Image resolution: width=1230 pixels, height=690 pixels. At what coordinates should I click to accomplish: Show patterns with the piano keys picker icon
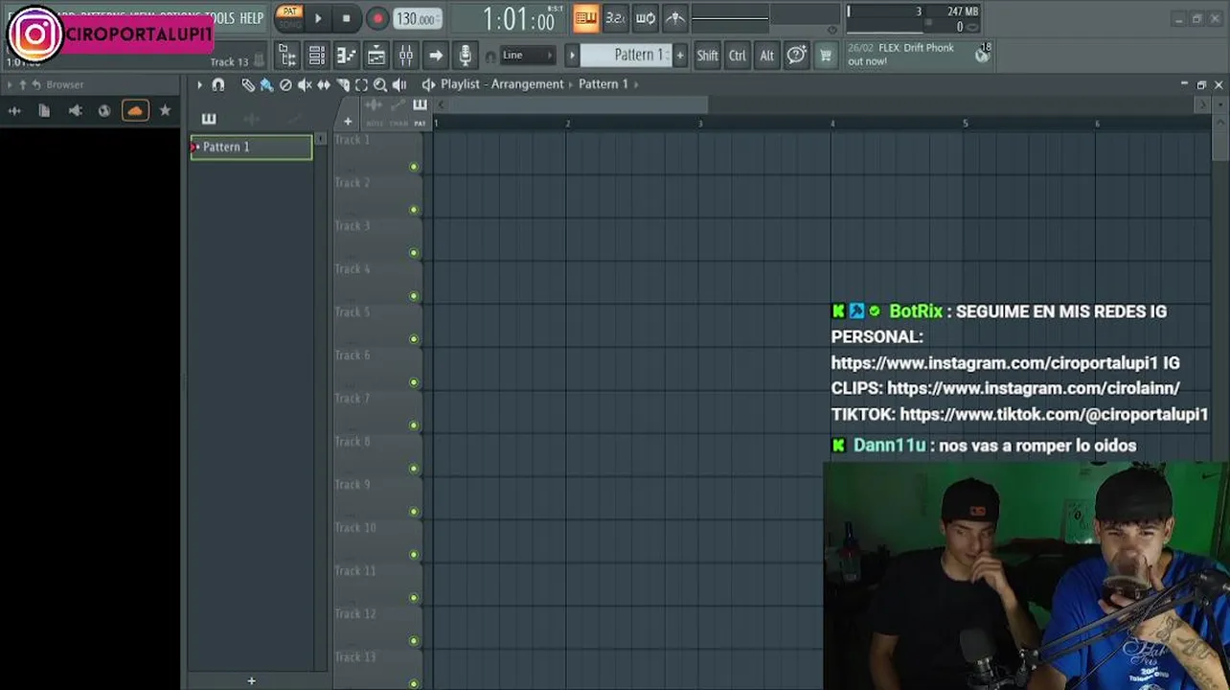209,119
